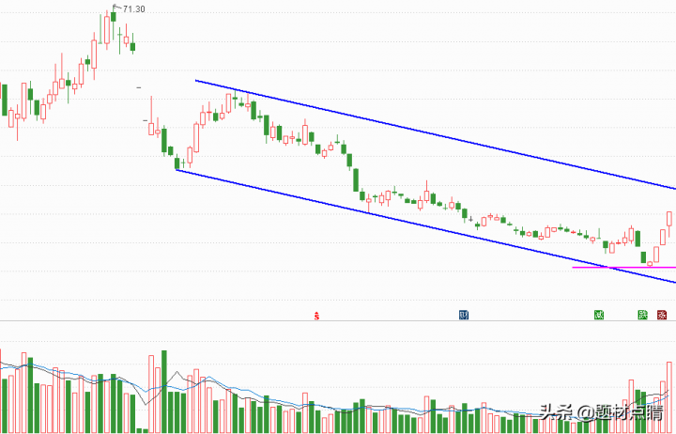Click the partial green candlestick at far left edge
Screen dimensions: 676x434
[x=4, y=99]
